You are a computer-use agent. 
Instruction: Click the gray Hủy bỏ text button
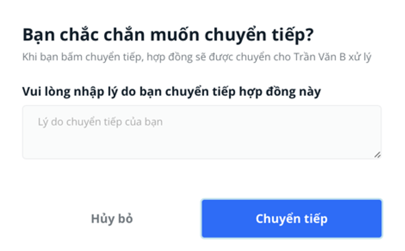(x=112, y=219)
